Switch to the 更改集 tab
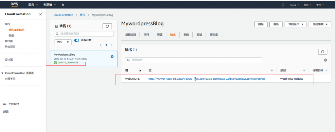The image size is (335, 132). 214,35
